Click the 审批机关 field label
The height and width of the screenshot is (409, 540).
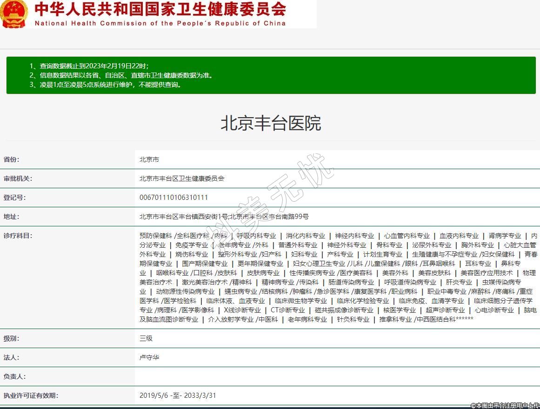[18, 178]
